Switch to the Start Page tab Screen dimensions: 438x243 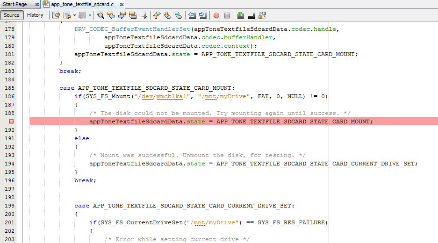click(x=15, y=4)
